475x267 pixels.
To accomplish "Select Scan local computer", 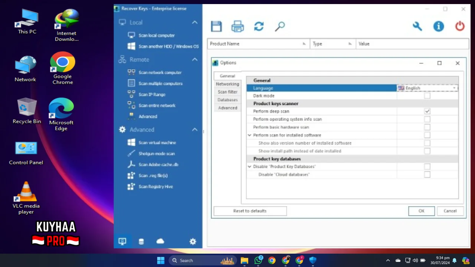I will point(156,35).
